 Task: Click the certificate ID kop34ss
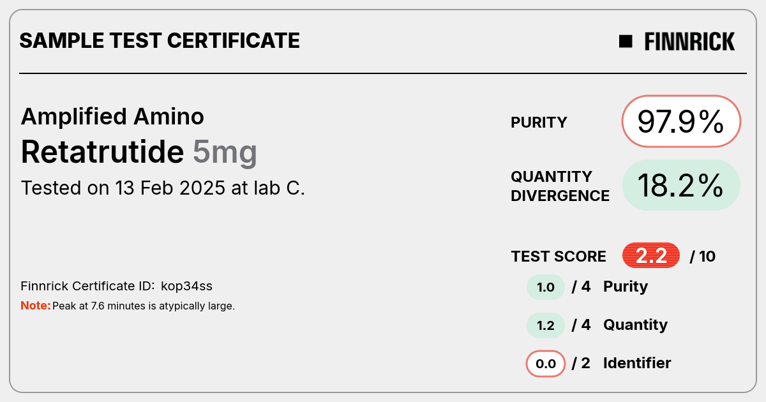point(191,286)
